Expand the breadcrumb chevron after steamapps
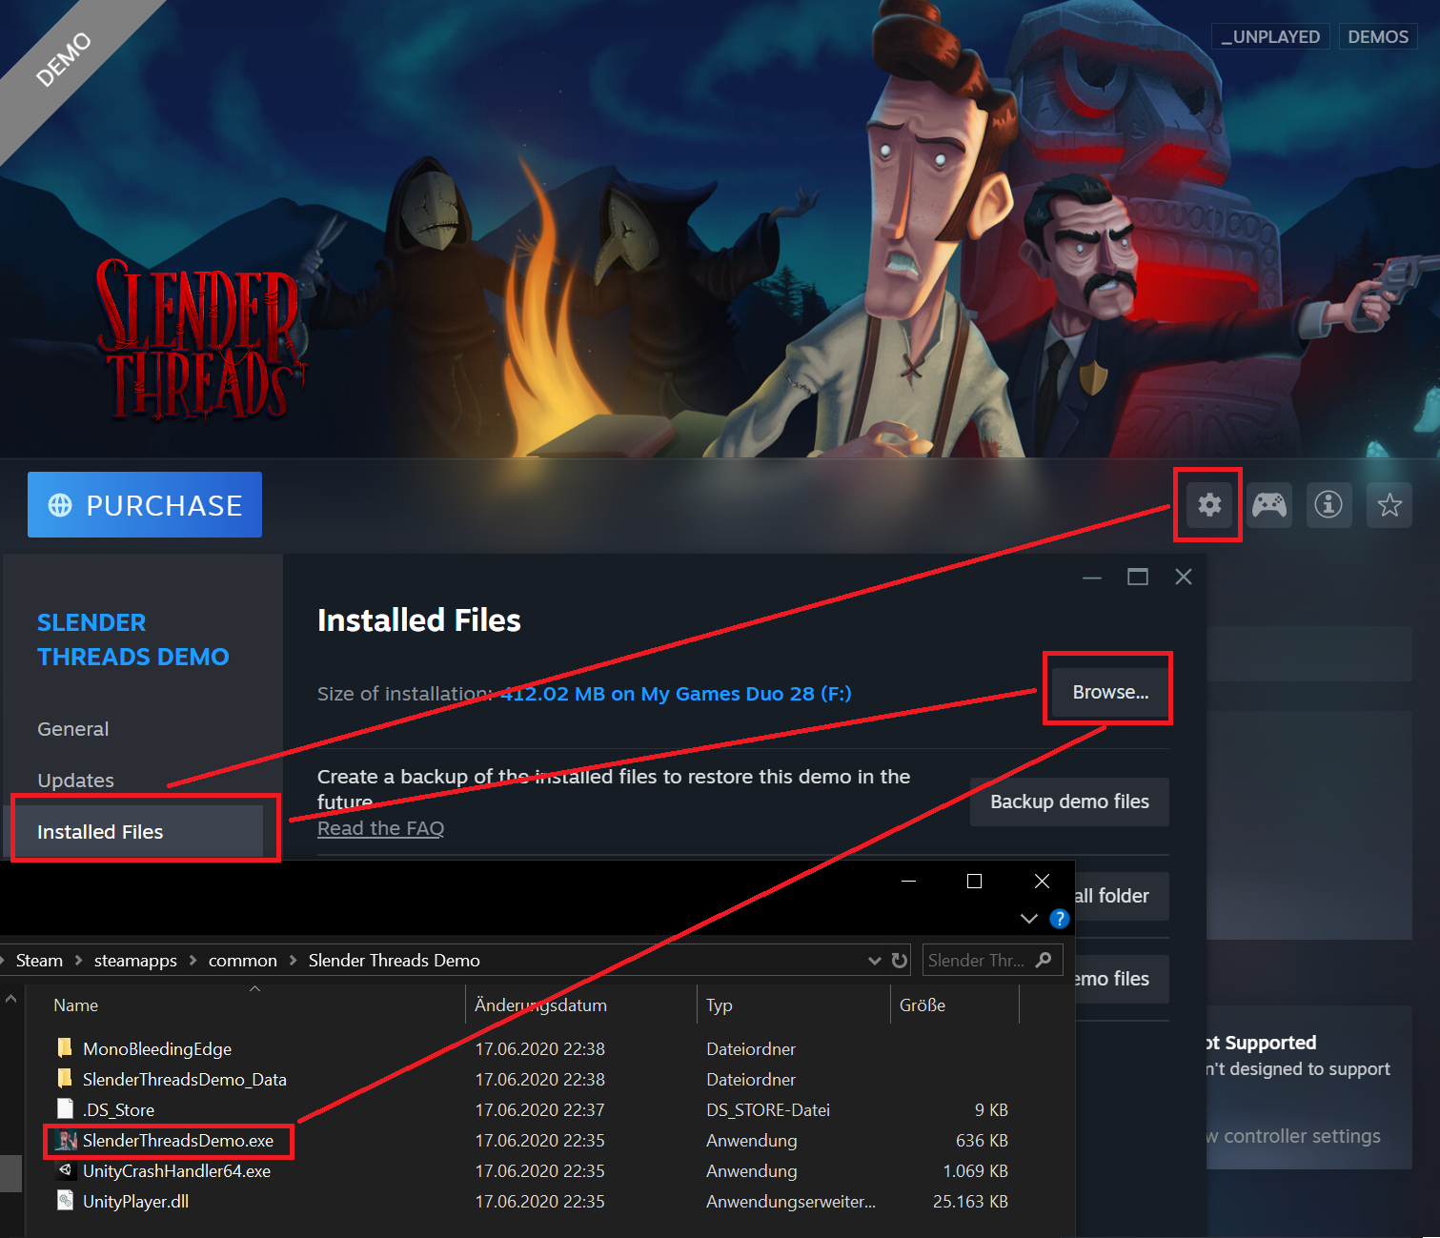Image resolution: width=1440 pixels, height=1238 pixels. pyautogui.click(x=193, y=961)
